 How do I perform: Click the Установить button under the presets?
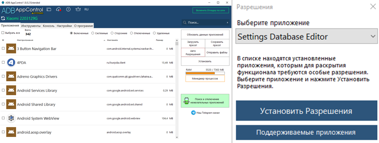(205, 61)
